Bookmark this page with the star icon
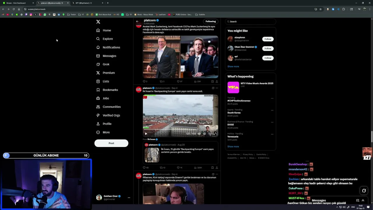 pyautogui.click(x=321, y=9)
